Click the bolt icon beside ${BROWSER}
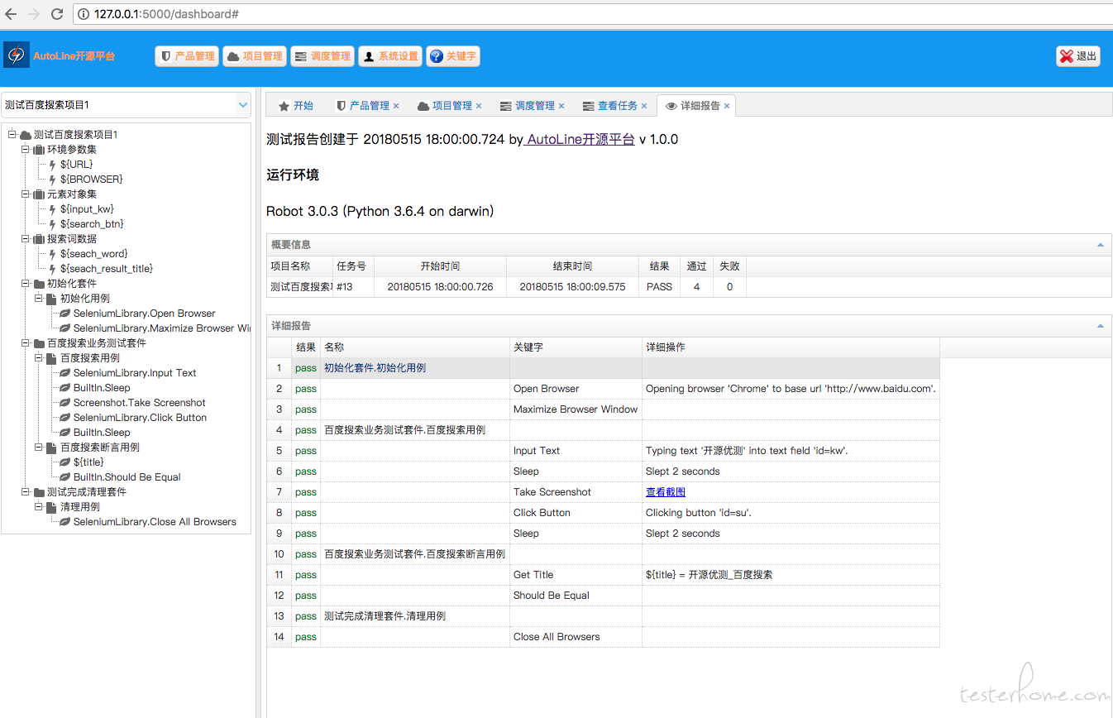This screenshot has width=1113, height=718. pos(52,179)
